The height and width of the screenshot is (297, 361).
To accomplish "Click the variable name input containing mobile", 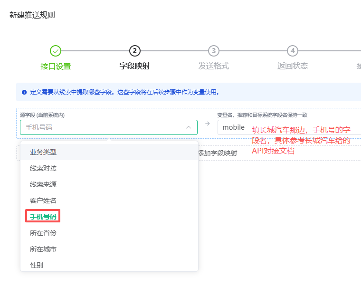I will (289, 127).
